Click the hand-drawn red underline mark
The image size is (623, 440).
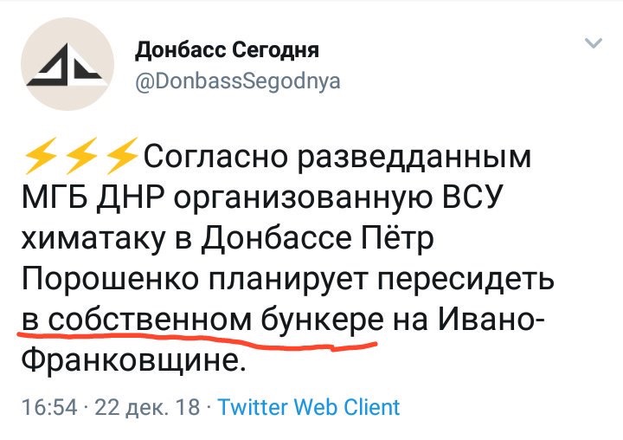tap(199, 342)
